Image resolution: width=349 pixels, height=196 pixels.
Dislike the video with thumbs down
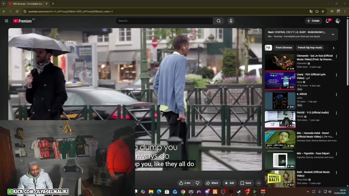click(x=198, y=183)
